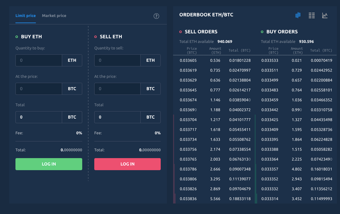Select sell order at price 0.033765
The width and height of the screenshot is (340, 214).
tap(214, 159)
